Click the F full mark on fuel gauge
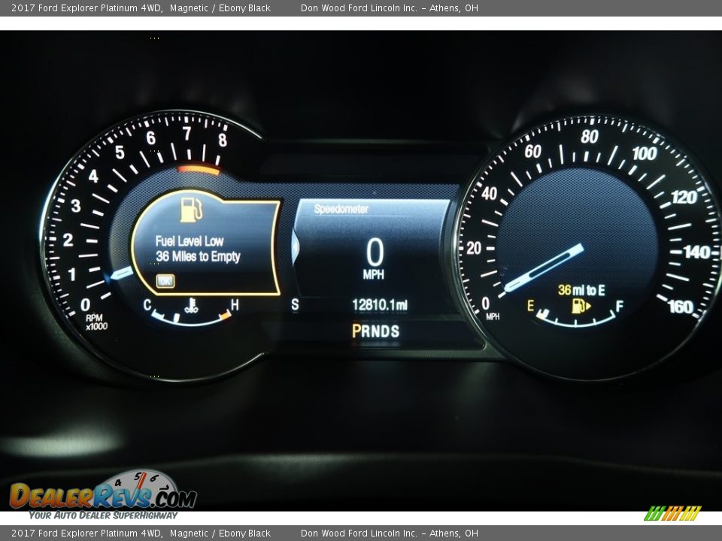This screenshot has width=722, height=541. tap(620, 306)
